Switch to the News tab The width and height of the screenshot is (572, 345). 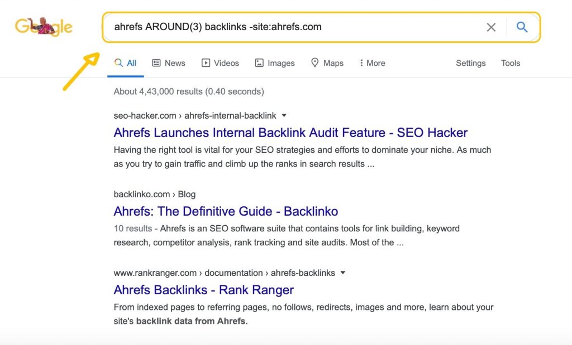(x=169, y=63)
